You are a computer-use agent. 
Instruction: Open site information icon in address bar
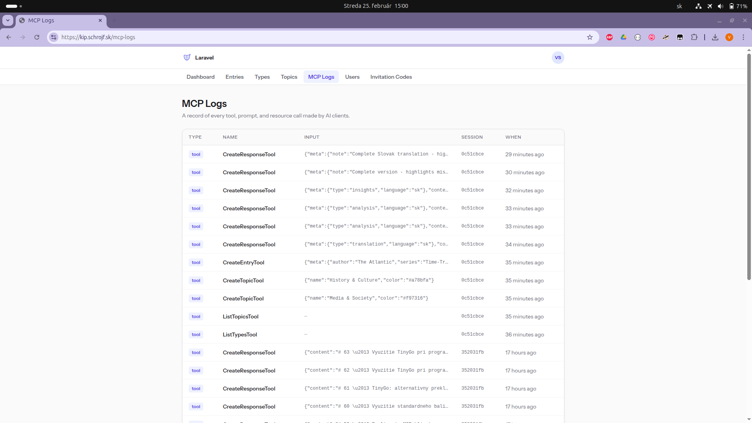(x=54, y=37)
